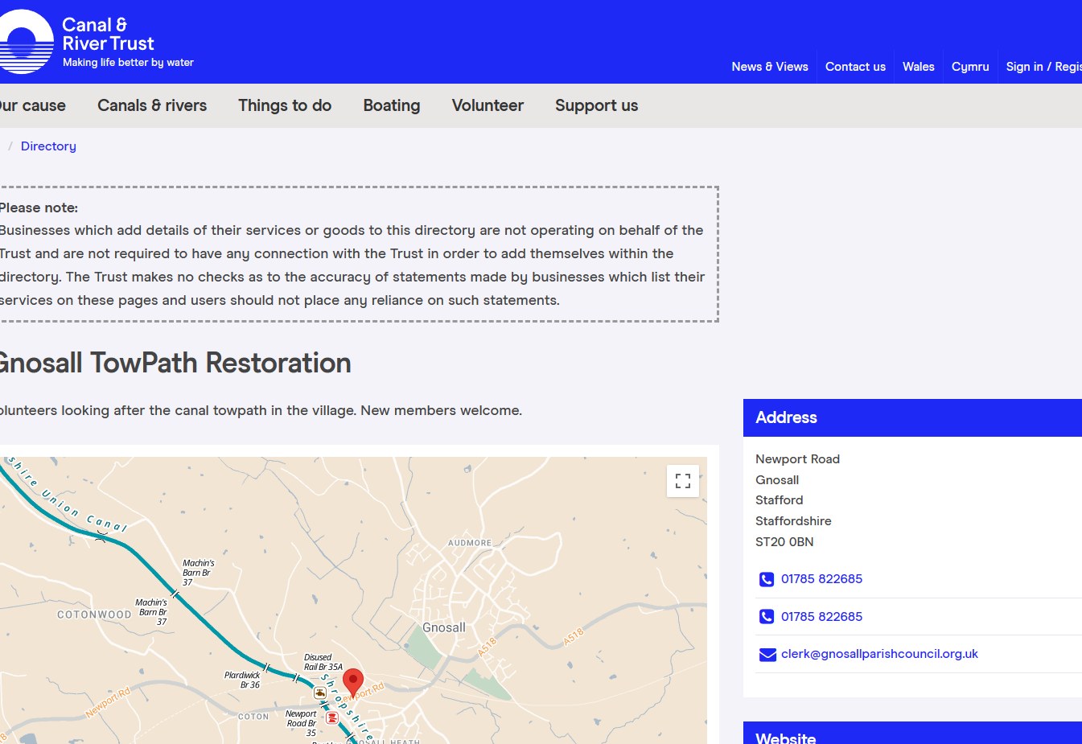
Task: Select the water tap icon near Disused Rail Br 35A
Action: coord(319,693)
